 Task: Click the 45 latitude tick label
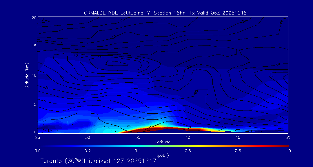coord(238,137)
